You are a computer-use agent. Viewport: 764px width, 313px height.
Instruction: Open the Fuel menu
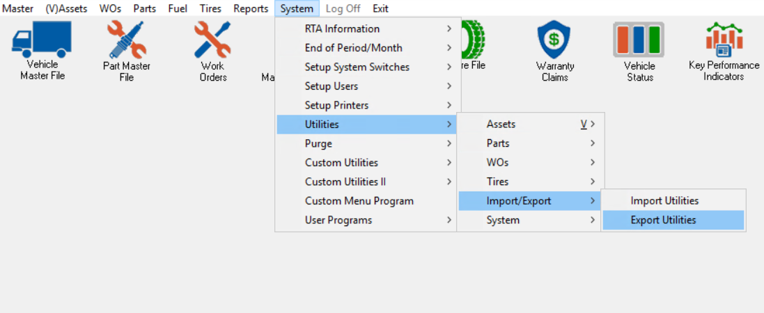coord(178,8)
